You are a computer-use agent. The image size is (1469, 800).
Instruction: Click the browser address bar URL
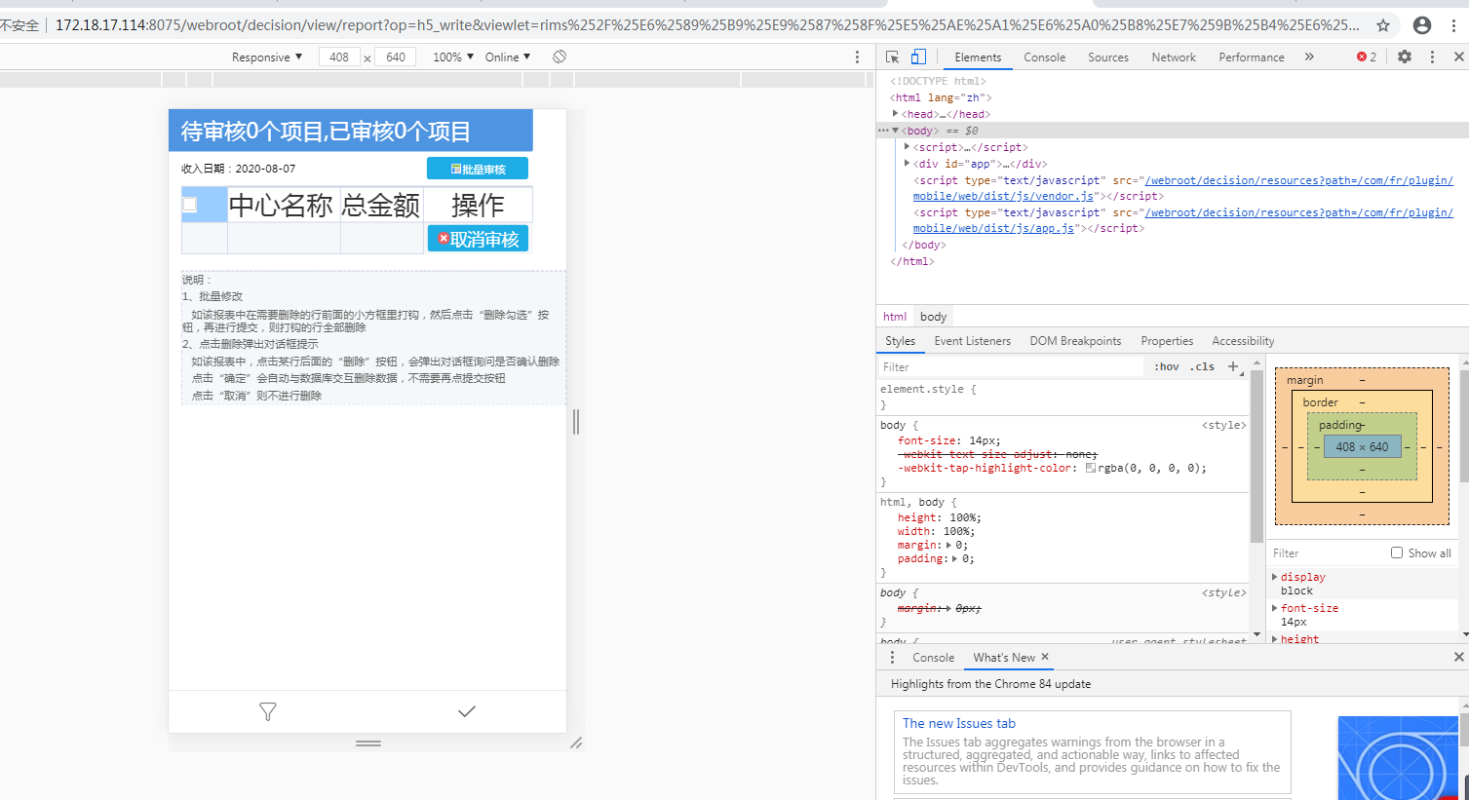coord(707,25)
